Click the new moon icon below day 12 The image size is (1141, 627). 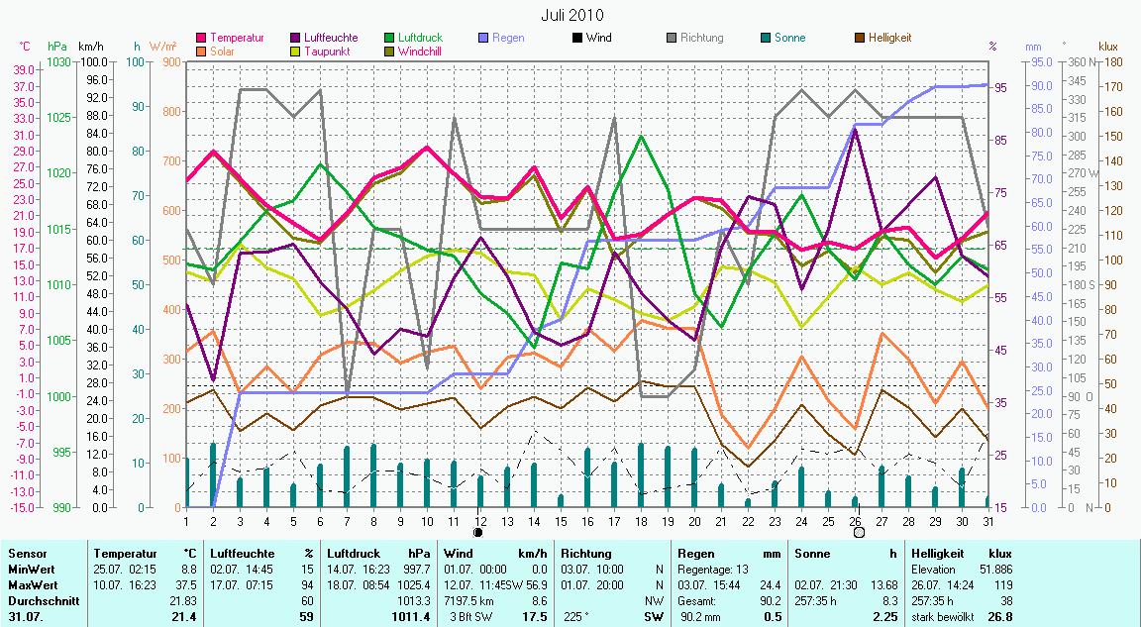click(x=479, y=532)
